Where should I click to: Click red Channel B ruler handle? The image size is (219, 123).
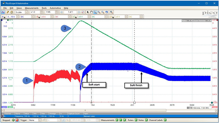(x=217, y=20)
